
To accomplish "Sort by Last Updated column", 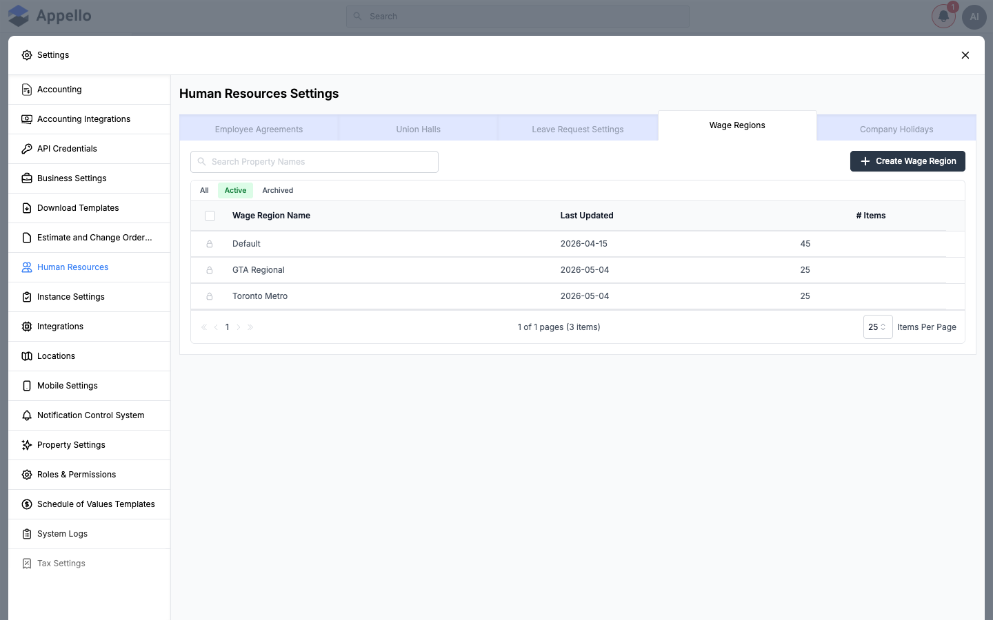I will (587, 216).
